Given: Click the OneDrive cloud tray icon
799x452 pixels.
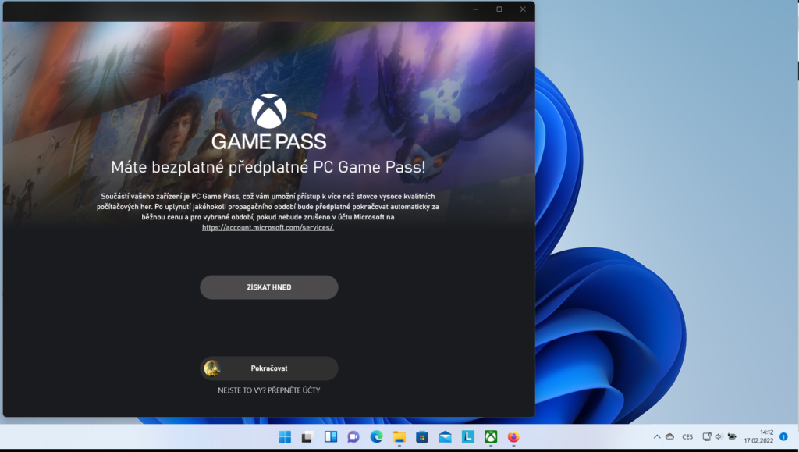Looking at the screenshot, I should point(670,436).
